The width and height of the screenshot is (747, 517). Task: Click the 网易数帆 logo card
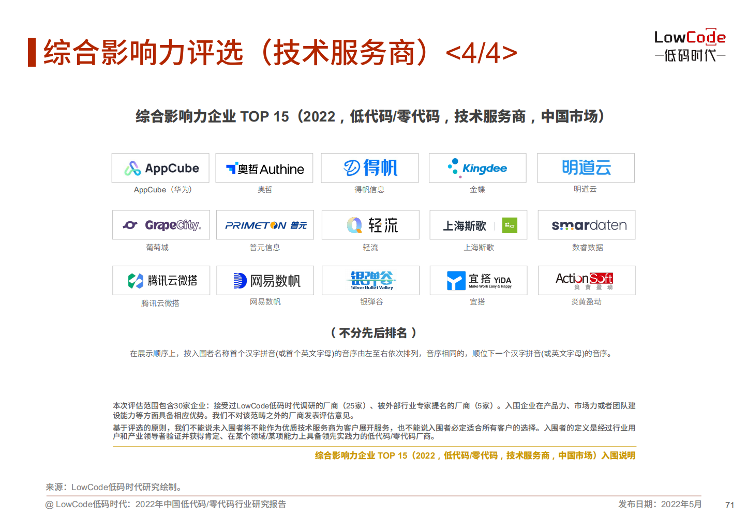[265, 281]
